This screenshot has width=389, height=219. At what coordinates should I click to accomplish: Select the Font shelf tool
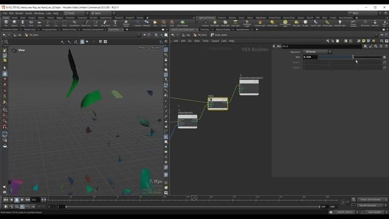point(115,23)
